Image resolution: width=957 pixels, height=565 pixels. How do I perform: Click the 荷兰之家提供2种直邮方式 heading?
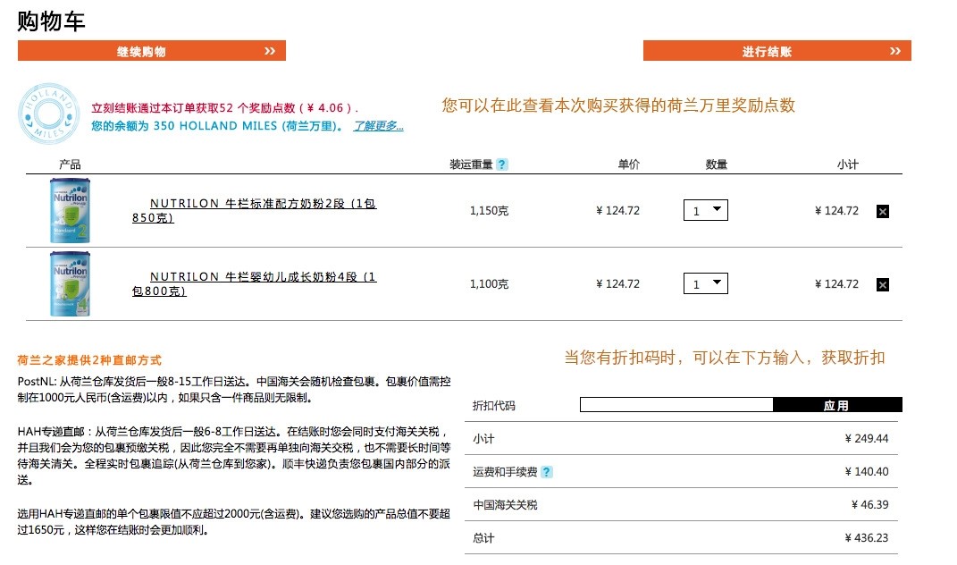click(x=89, y=360)
